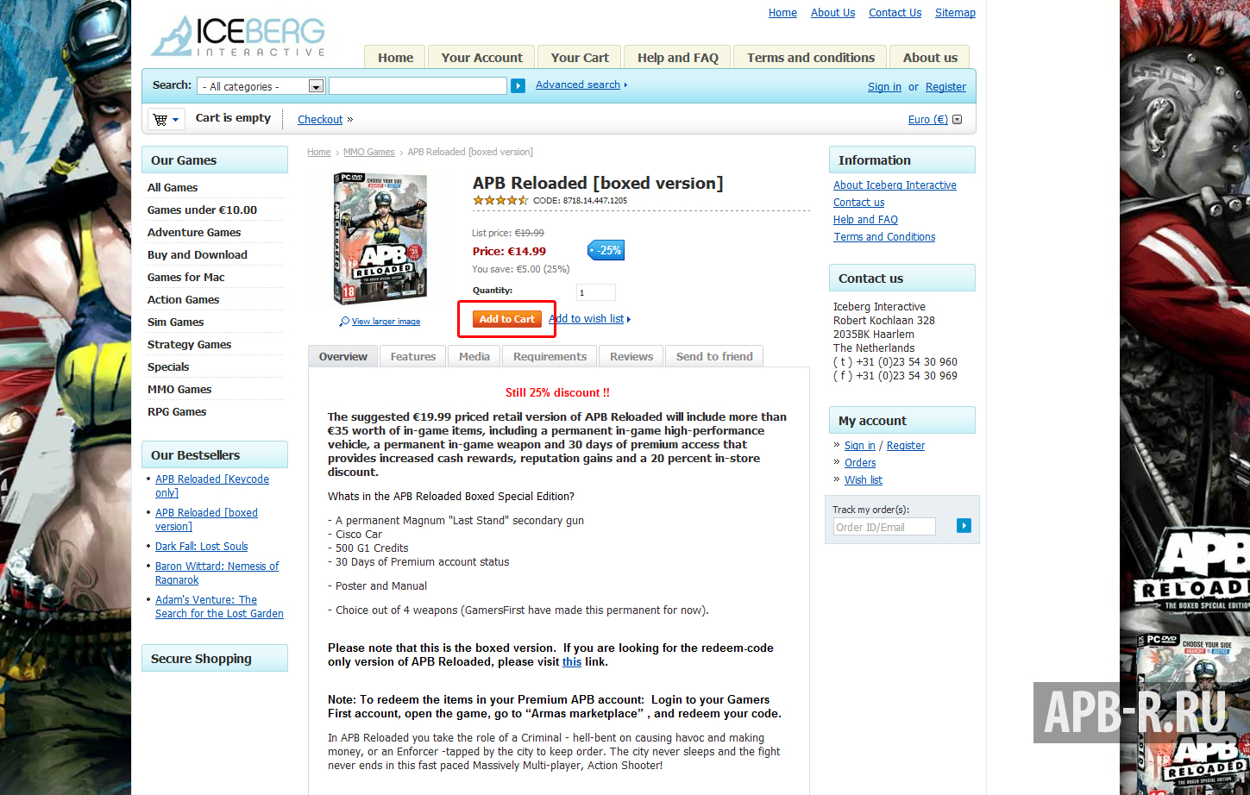
Task: Open Specials category
Action: pyautogui.click(x=168, y=367)
